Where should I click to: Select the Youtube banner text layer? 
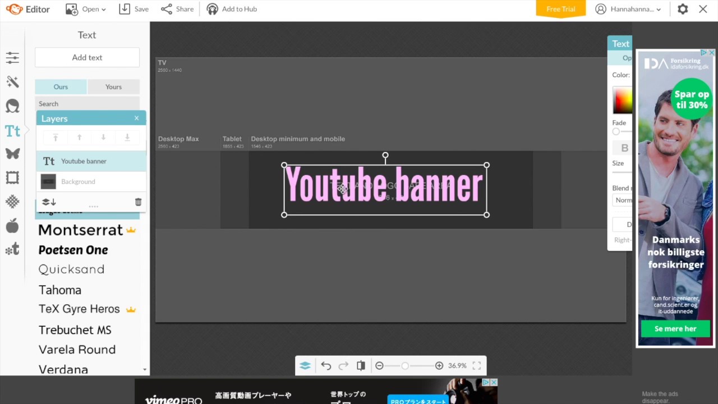click(91, 161)
